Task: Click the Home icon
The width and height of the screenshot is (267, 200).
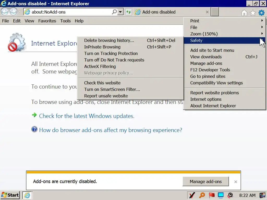Action: [x=244, y=12]
